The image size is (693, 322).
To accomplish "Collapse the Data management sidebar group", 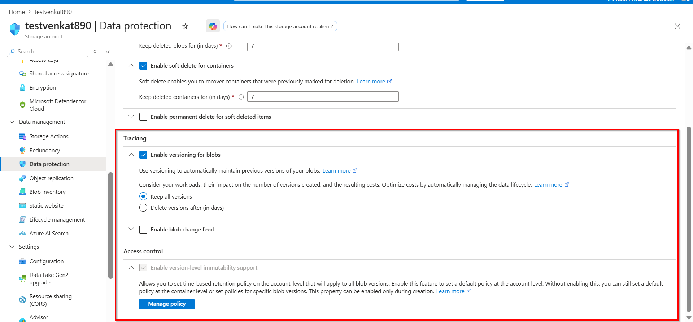I will [12, 122].
